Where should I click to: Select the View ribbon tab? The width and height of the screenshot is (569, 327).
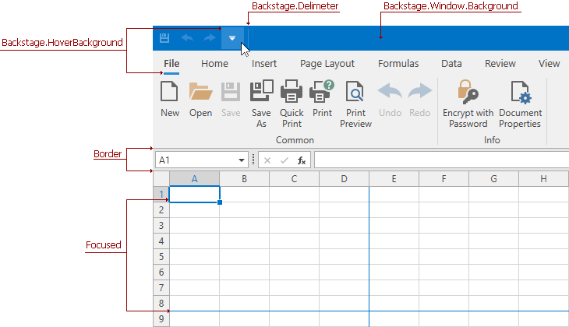click(x=549, y=64)
